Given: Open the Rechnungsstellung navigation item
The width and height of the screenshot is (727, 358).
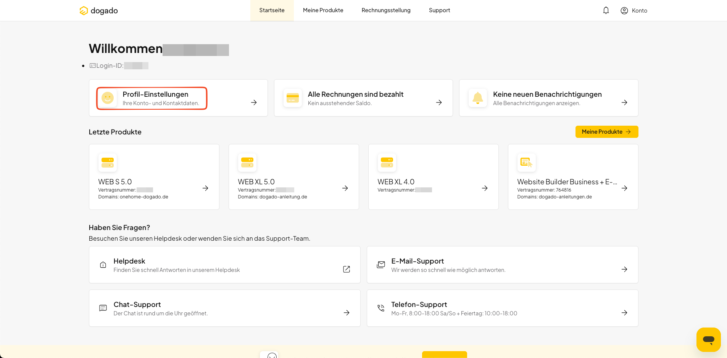Looking at the screenshot, I should (x=386, y=10).
